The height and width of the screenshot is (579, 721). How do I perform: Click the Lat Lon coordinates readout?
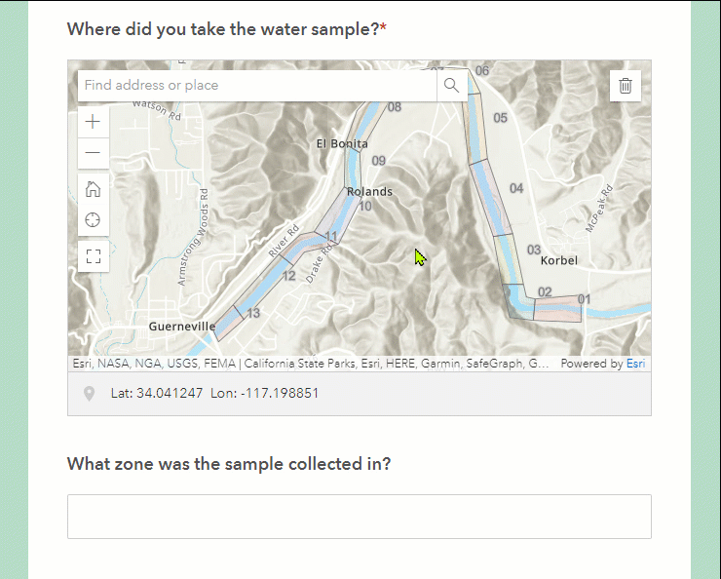[214, 394]
